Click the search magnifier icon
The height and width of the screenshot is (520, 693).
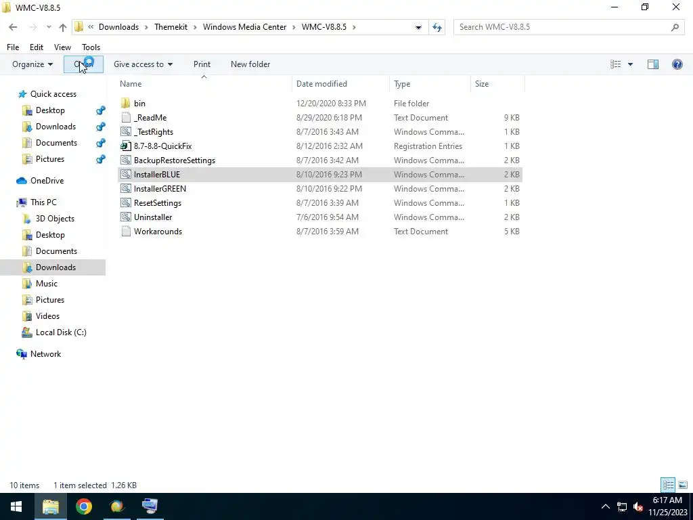[x=675, y=27]
